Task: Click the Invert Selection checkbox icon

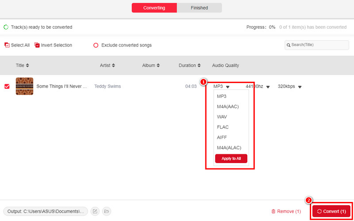Action: click(x=37, y=45)
